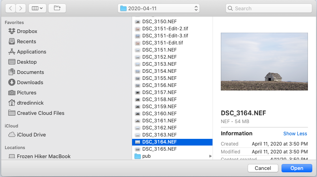The width and height of the screenshot is (317, 177).
Task: Click the Open button
Action: [297, 168]
